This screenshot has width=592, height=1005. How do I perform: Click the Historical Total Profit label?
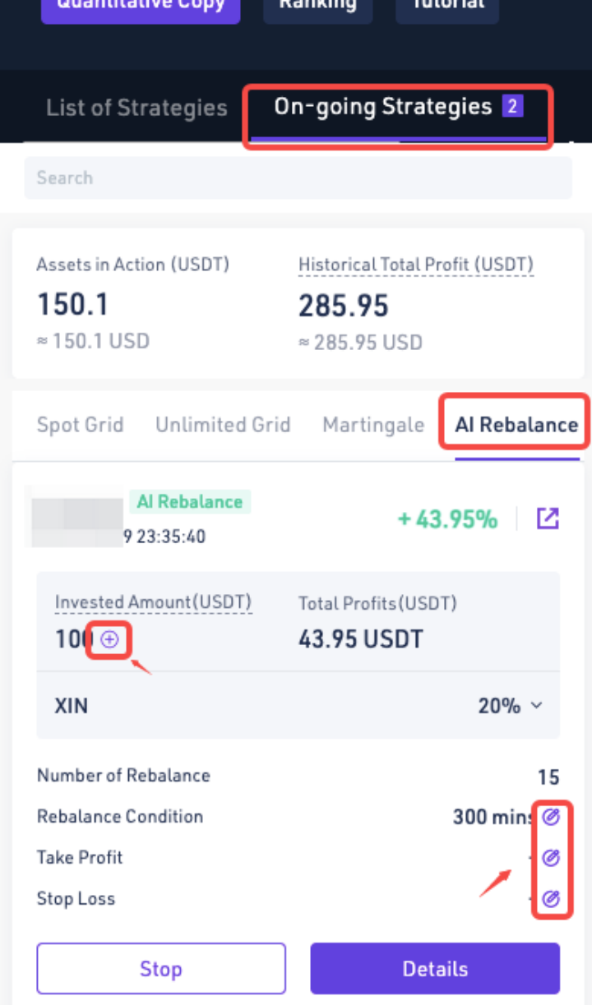415,265
